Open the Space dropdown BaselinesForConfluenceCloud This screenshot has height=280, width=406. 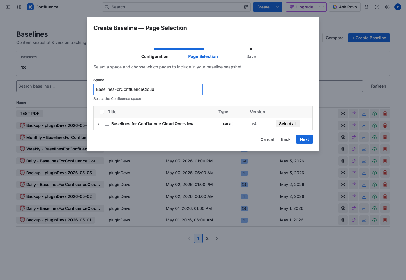coord(148,89)
